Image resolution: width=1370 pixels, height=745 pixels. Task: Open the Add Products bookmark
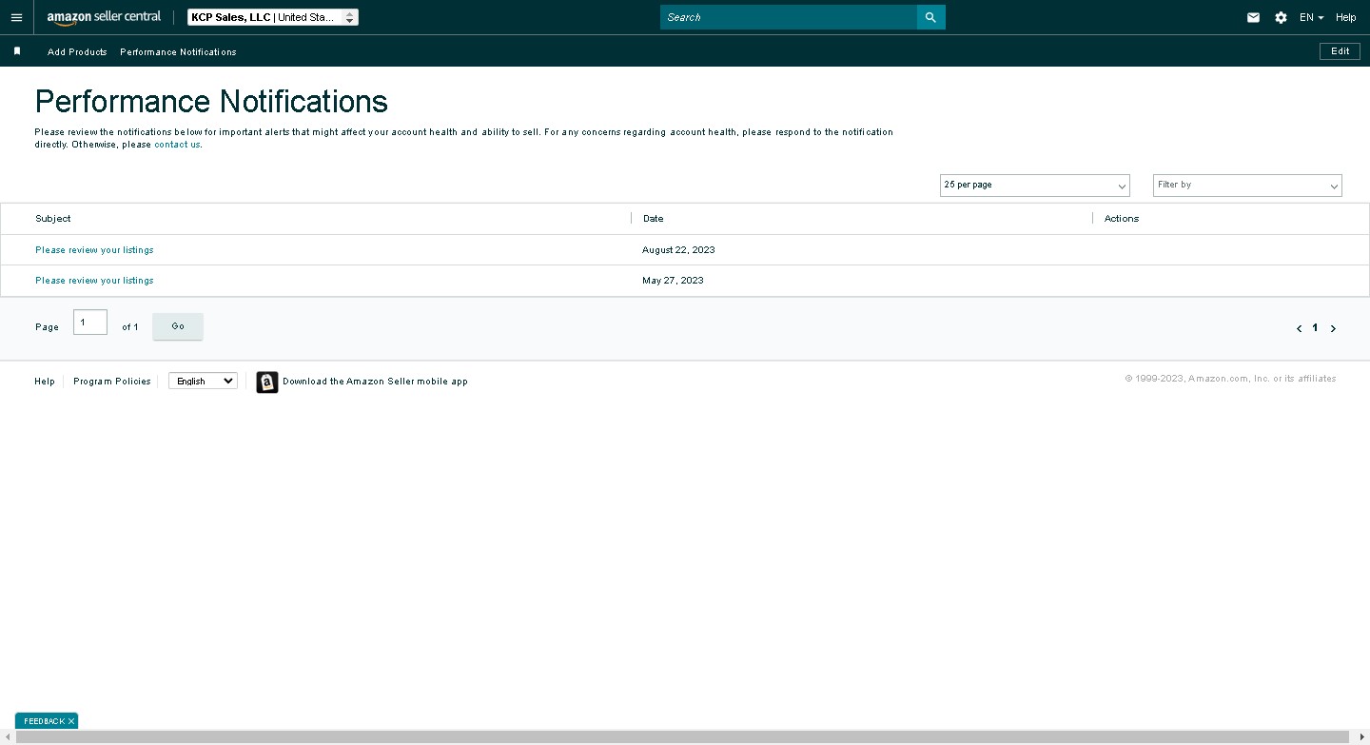tap(77, 51)
